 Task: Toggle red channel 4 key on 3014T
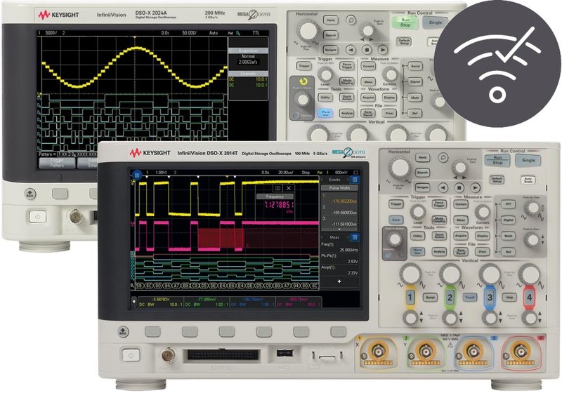[x=529, y=297]
